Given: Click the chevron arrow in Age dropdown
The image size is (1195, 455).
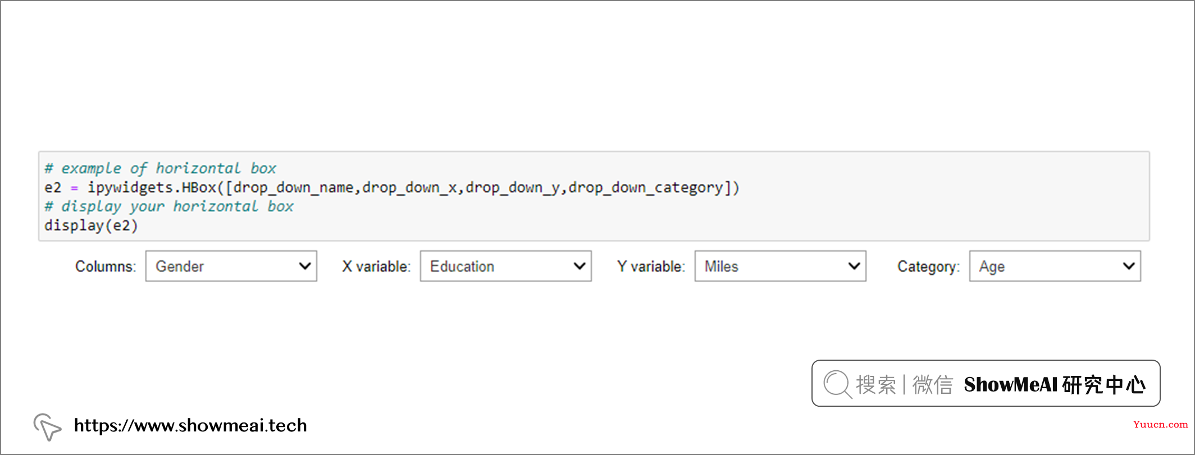Looking at the screenshot, I should click(x=1129, y=266).
